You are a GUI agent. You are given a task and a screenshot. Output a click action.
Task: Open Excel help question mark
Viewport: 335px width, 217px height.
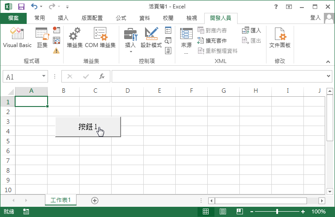tap(276, 7)
